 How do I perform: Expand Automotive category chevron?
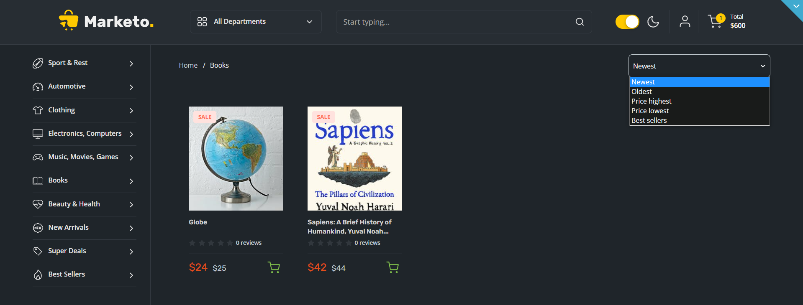(131, 87)
